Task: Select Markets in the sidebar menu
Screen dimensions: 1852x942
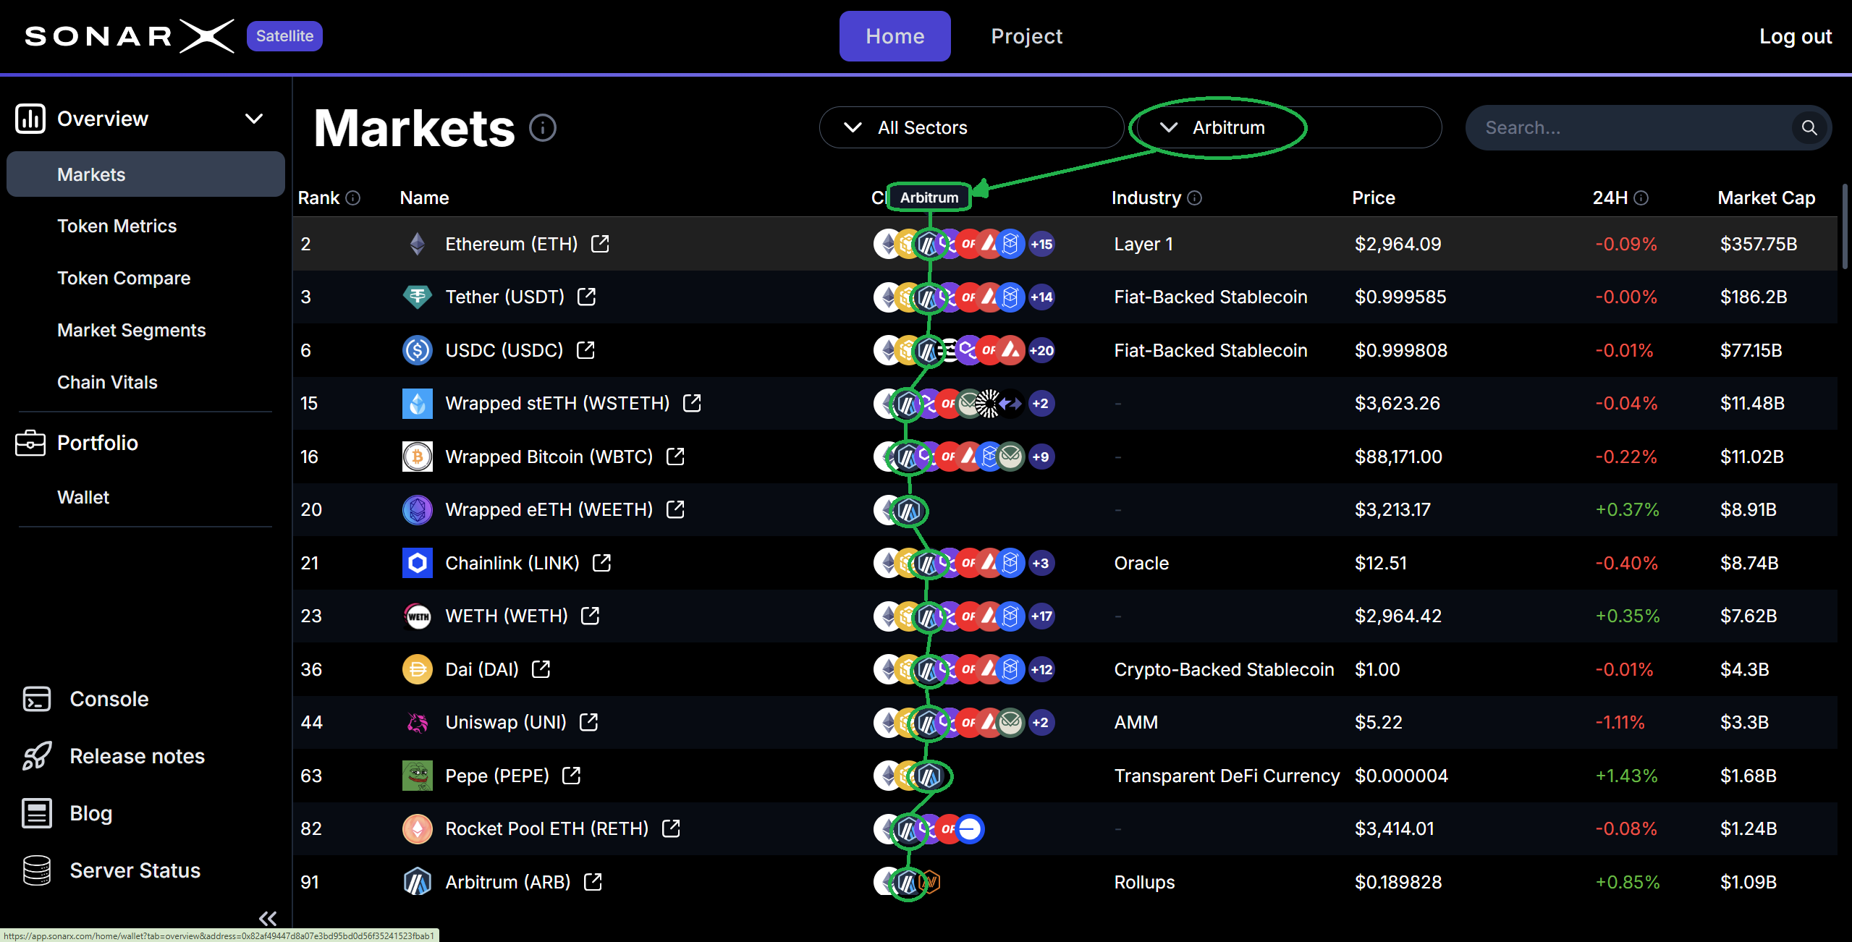Action: (90, 174)
